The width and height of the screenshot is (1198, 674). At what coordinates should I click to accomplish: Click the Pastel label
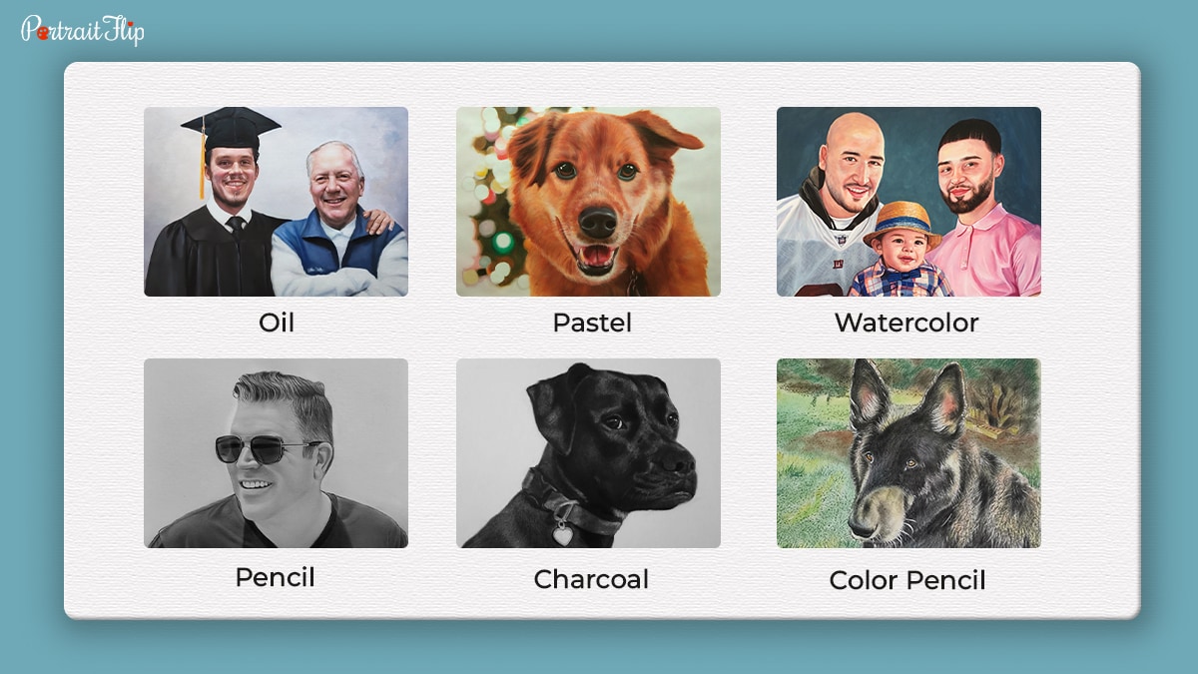(x=592, y=323)
